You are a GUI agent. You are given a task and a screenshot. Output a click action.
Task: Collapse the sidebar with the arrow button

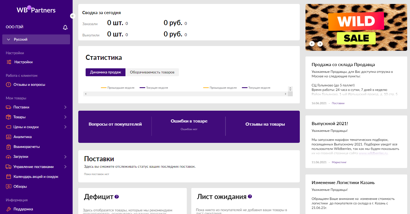click(73, 16)
